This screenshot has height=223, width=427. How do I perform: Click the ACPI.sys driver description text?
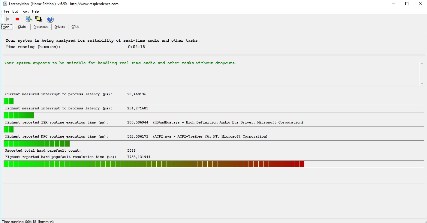[210, 136]
